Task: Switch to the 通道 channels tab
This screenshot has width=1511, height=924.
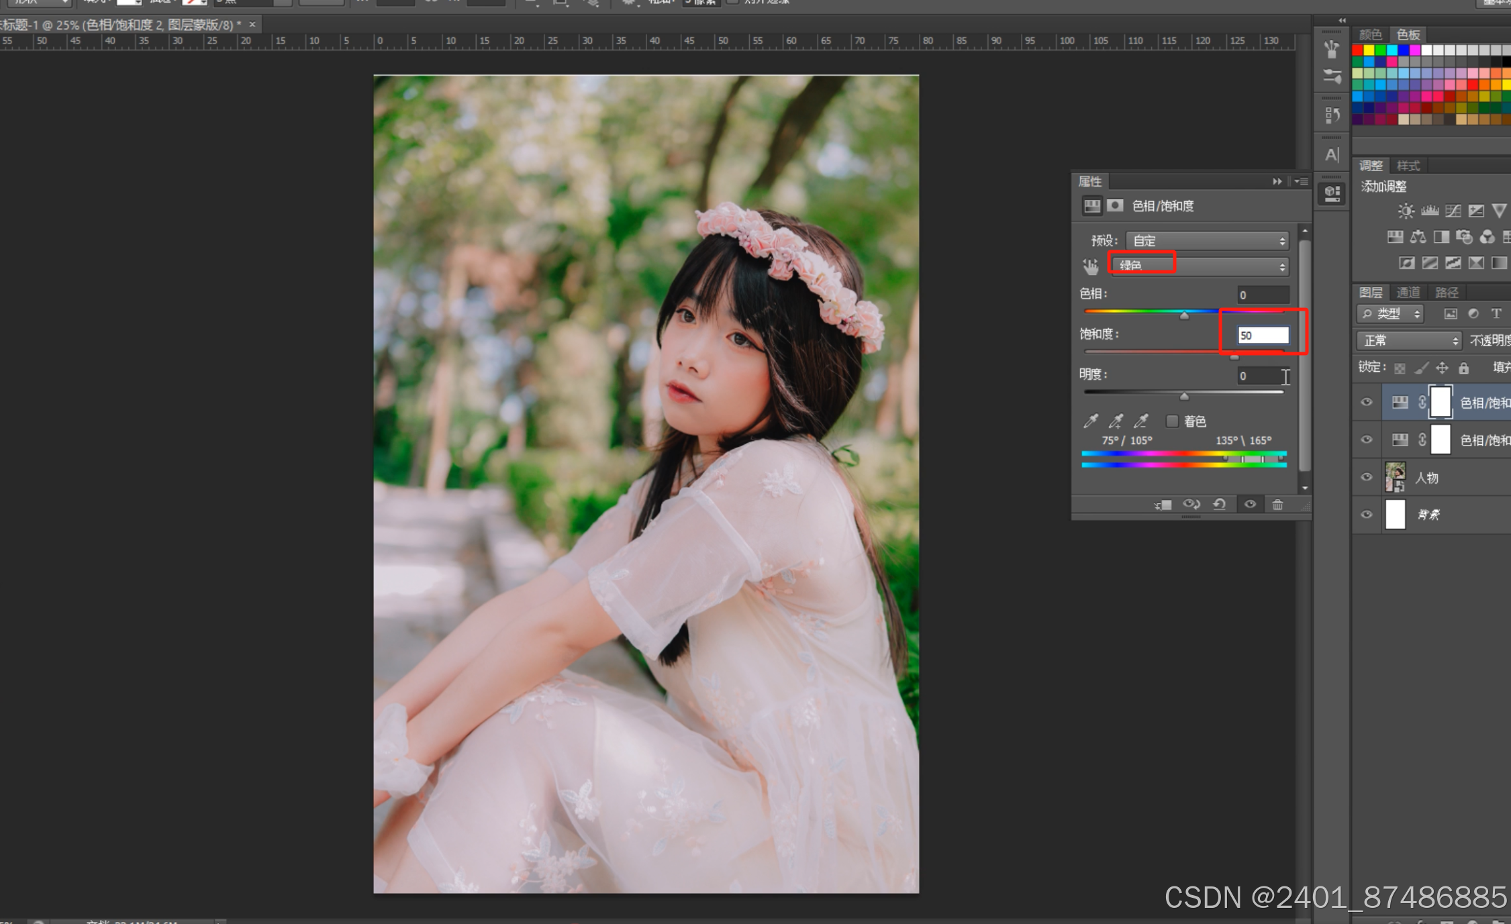Action: coord(1408,293)
